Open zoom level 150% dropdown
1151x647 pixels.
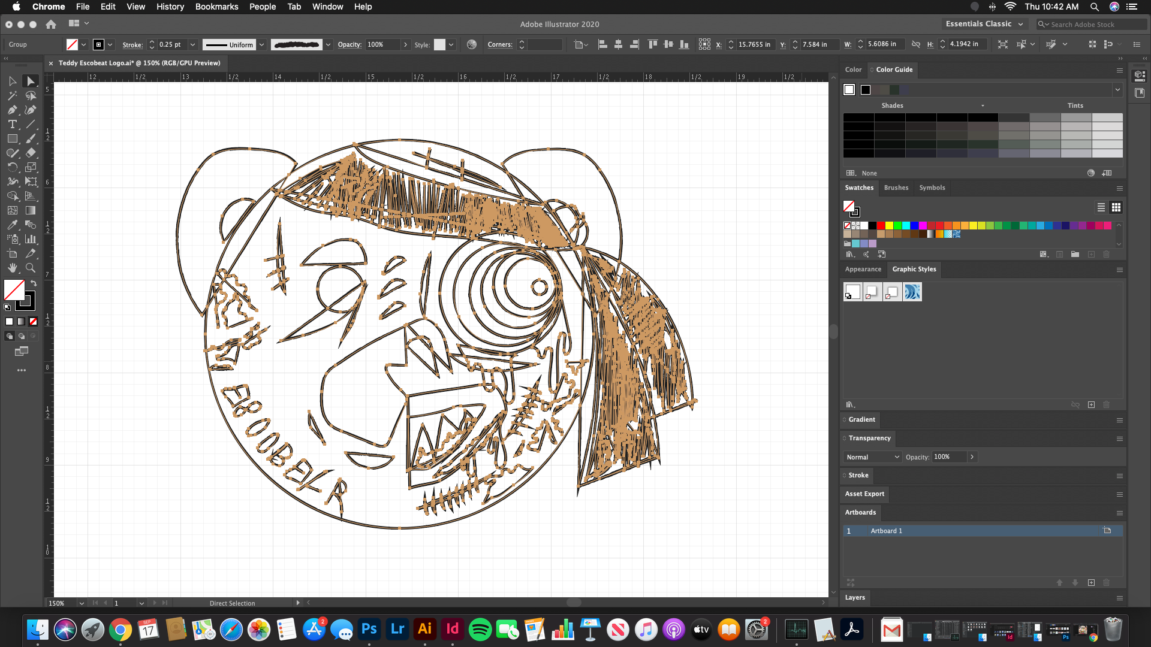(82, 603)
